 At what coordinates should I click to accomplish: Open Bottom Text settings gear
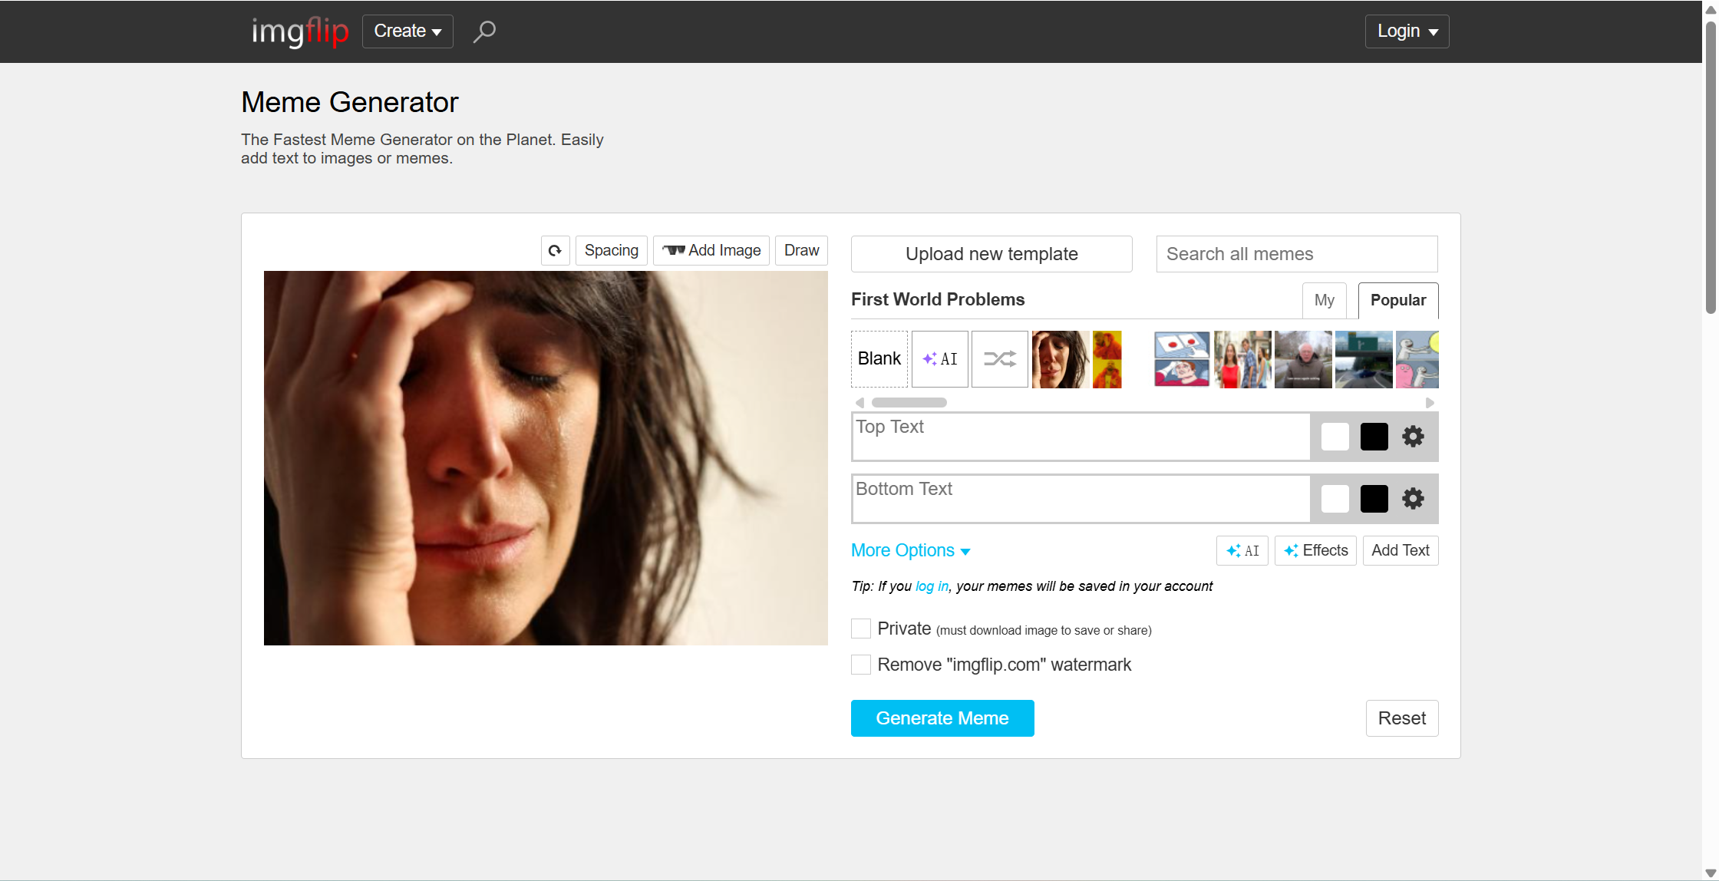[x=1413, y=499]
